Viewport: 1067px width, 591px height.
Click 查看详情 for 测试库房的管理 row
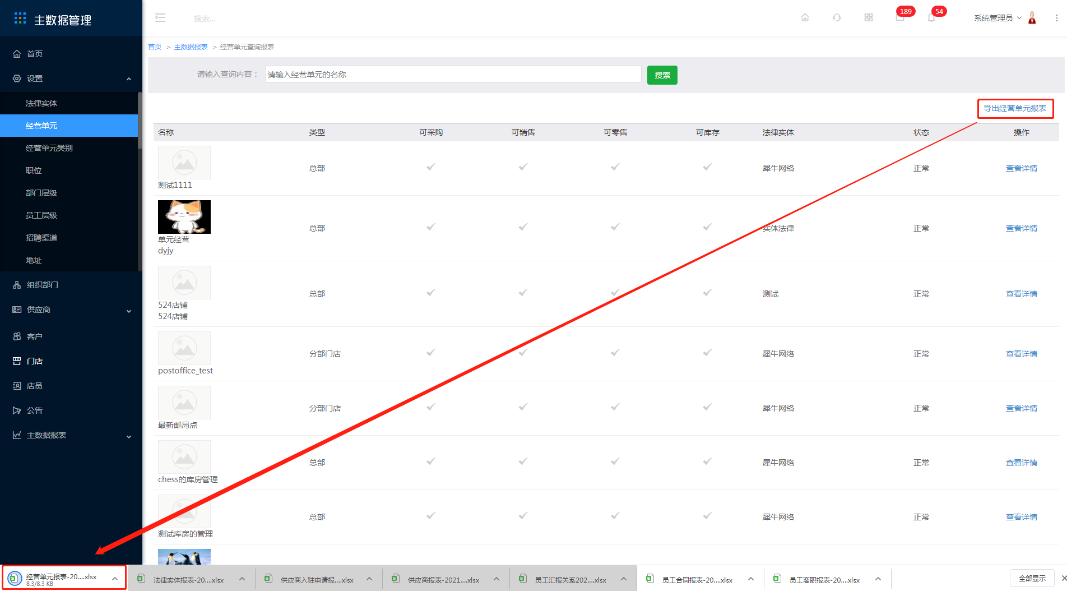point(1021,517)
